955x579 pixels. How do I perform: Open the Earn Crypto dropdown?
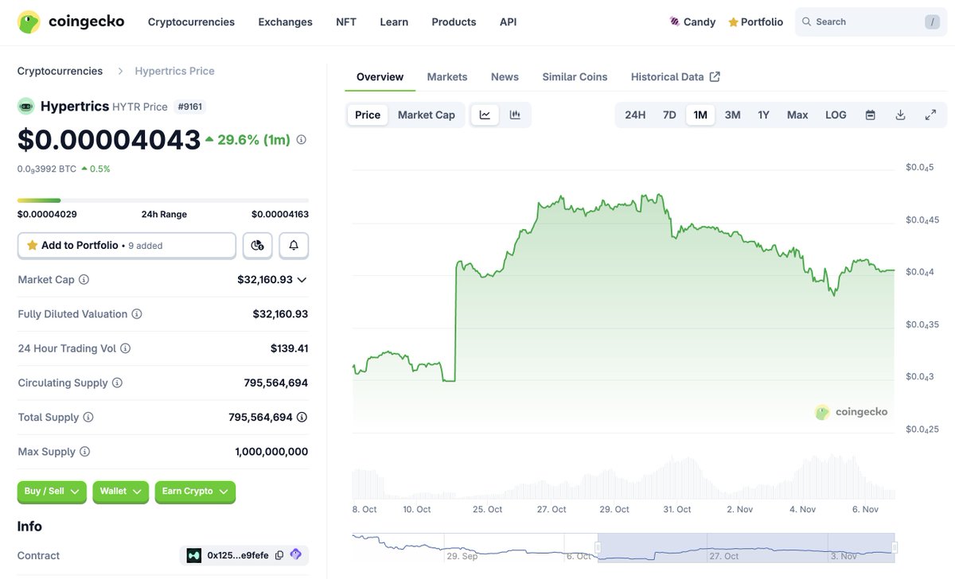click(195, 492)
